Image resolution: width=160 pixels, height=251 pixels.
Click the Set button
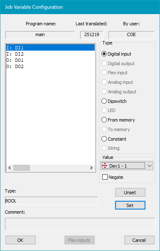pyautogui.click(x=130, y=205)
